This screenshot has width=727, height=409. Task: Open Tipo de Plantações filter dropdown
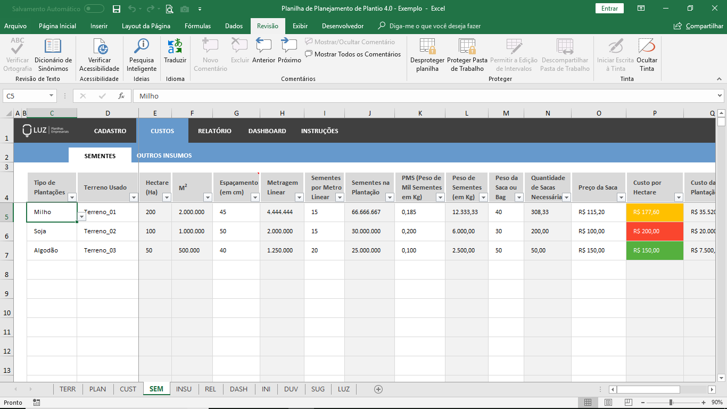[x=72, y=197]
